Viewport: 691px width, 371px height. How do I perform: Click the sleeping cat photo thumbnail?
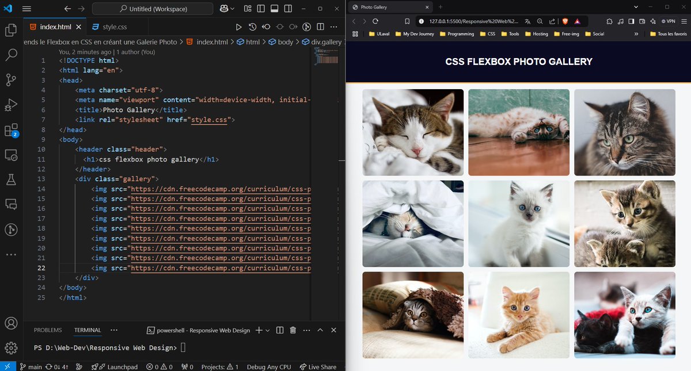413,132
